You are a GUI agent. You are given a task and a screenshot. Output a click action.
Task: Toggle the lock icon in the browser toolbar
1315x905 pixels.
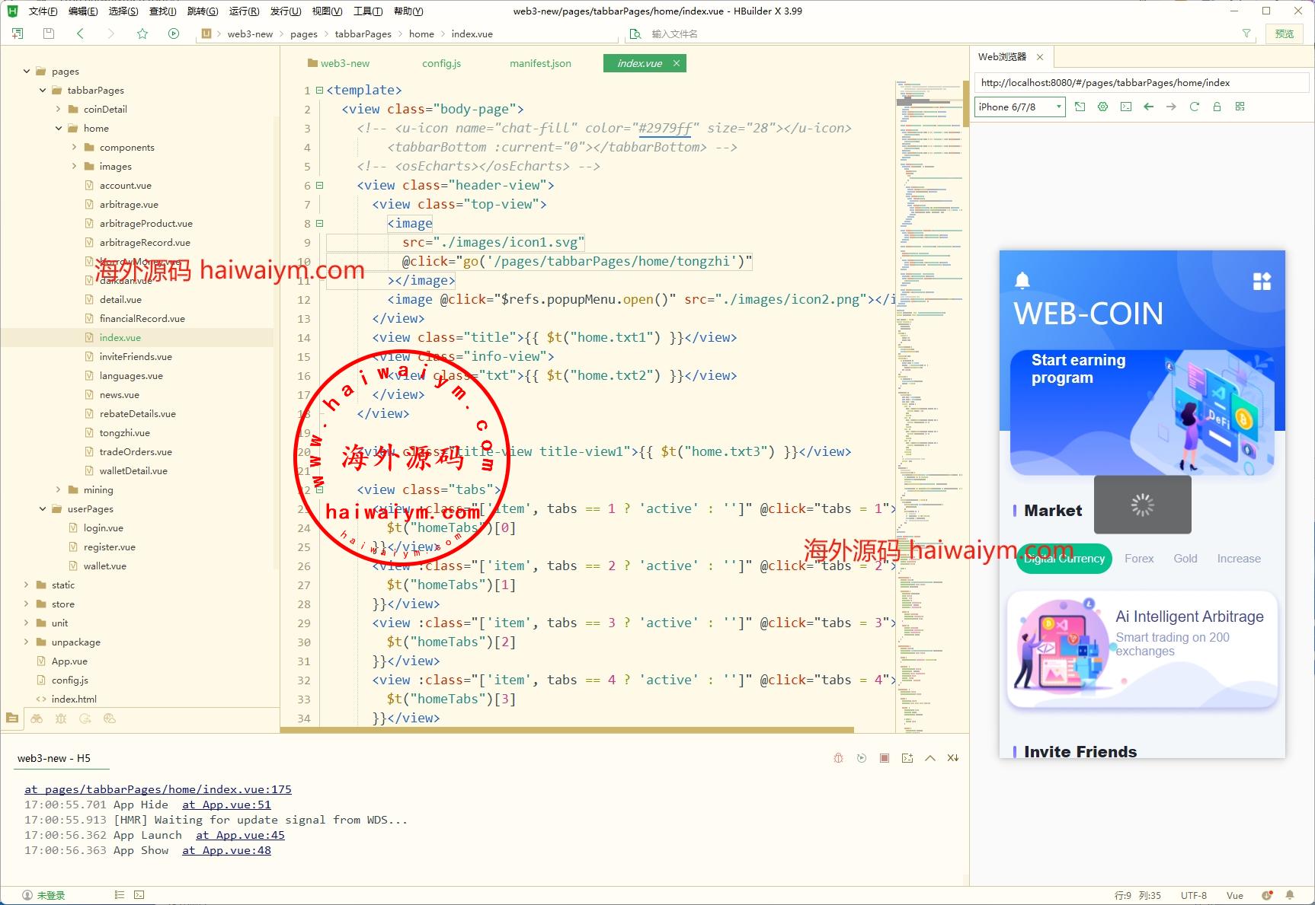1217,107
